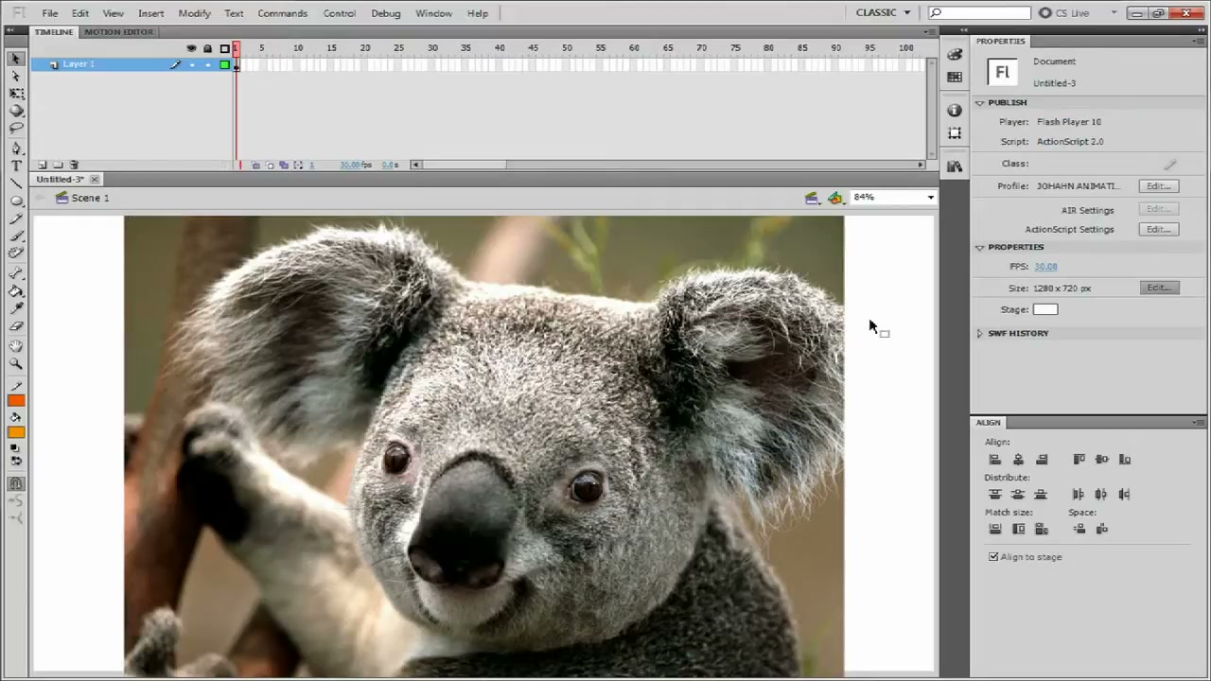Select the Bone tool
This screenshot has width=1211, height=681.
click(x=16, y=273)
